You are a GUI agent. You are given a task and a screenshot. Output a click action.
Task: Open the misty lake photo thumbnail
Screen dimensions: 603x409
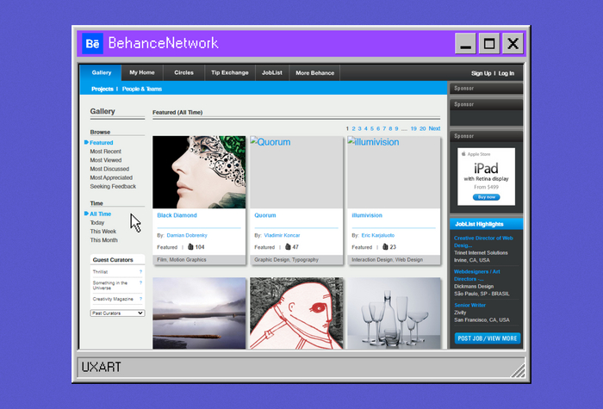tap(199, 313)
